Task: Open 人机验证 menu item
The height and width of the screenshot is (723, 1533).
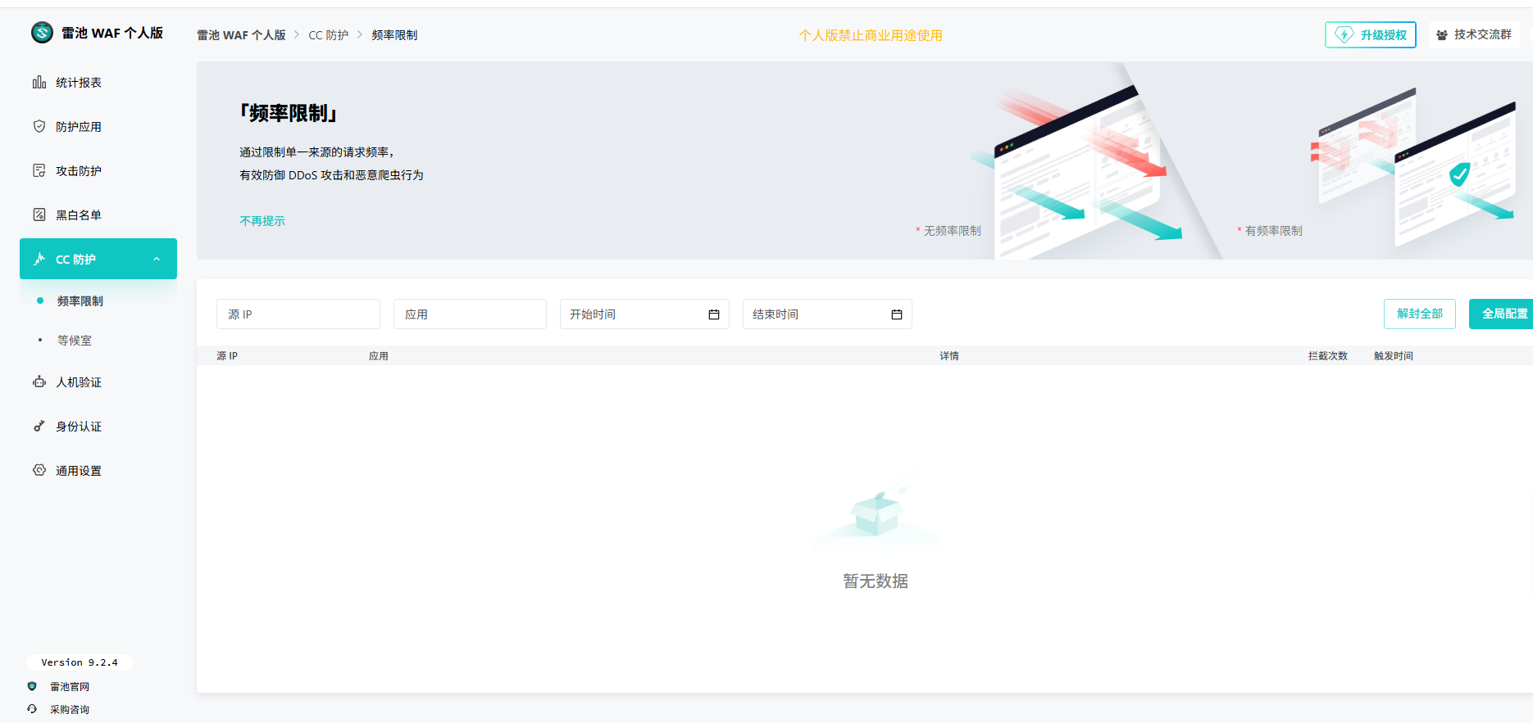Action: (x=98, y=382)
